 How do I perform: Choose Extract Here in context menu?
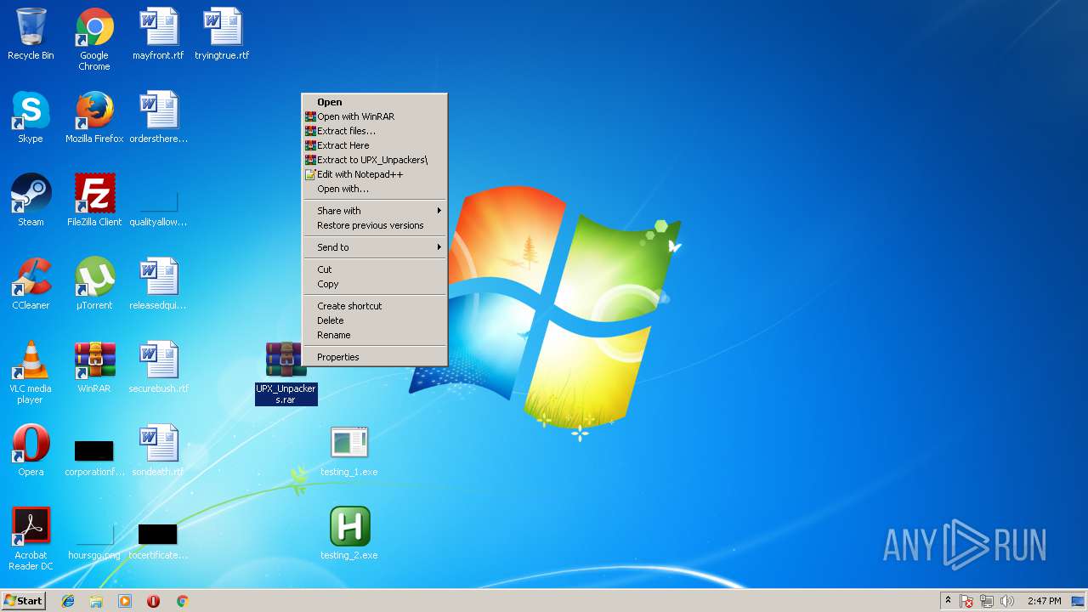click(374, 145)
